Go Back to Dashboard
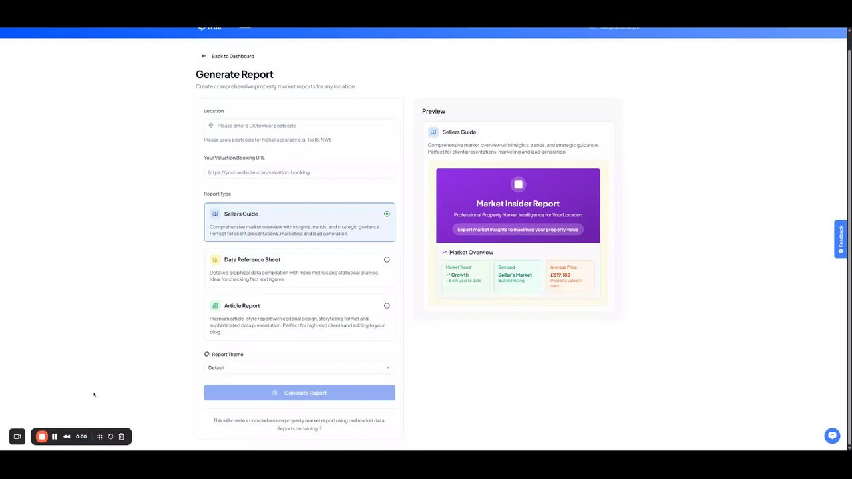852x479 pixels. click(x=232, y=56)
